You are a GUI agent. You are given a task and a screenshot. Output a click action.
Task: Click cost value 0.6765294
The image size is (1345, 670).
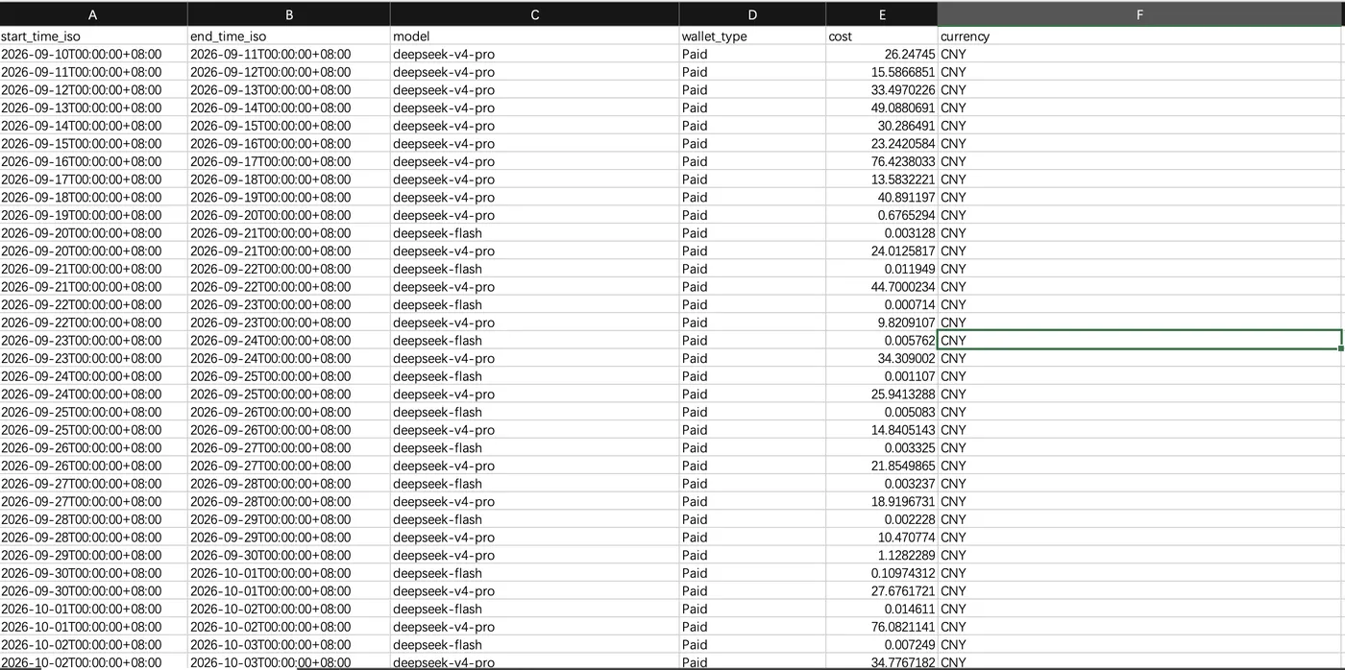click(x=882, y=215)
